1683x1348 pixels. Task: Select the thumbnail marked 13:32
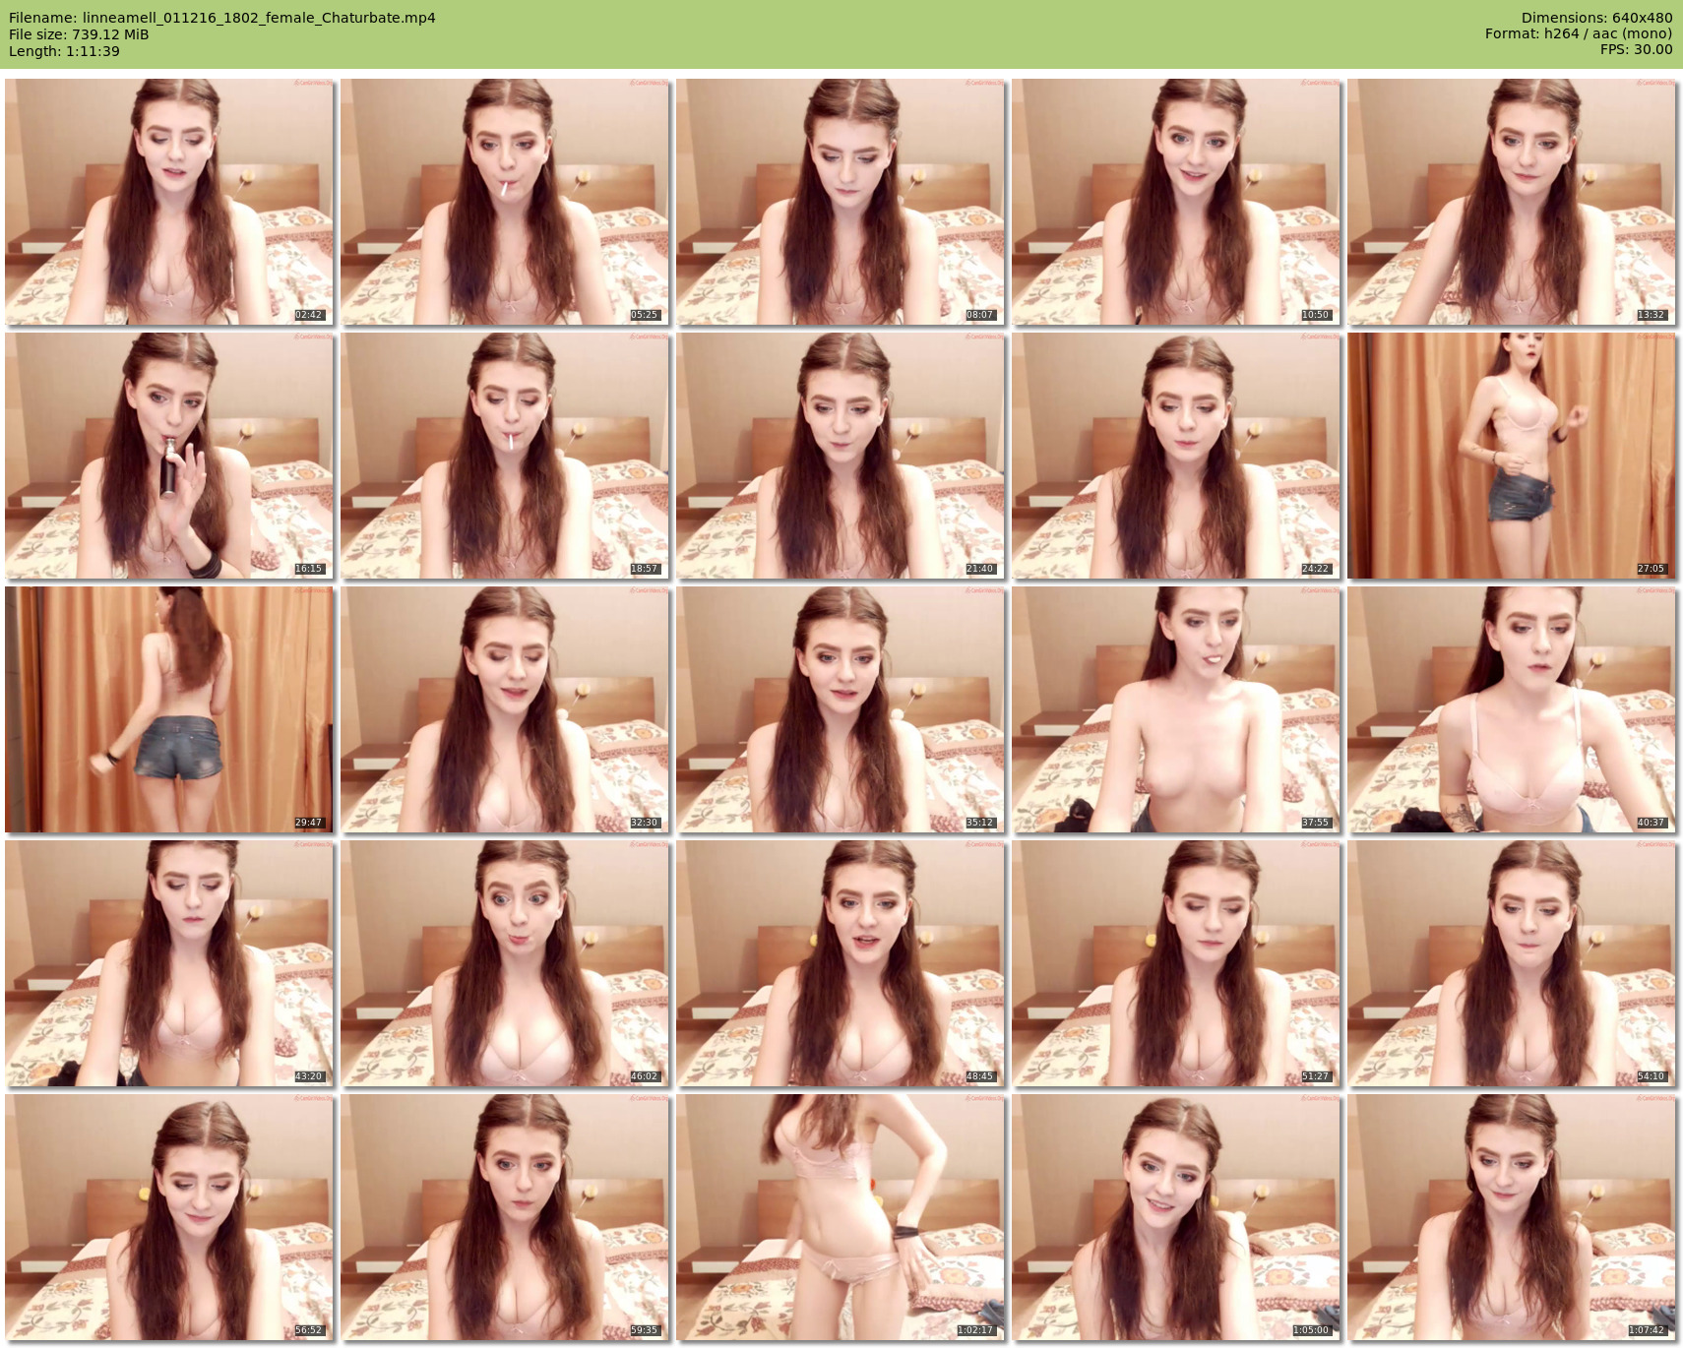[x=1512, y=202]
